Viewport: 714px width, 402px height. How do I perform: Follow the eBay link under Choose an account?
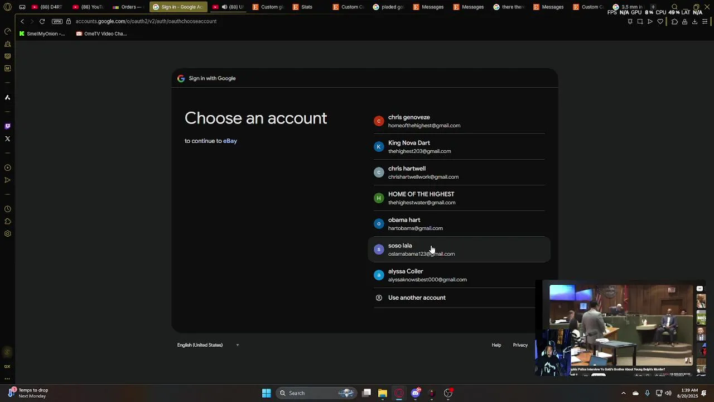coord(230,141)
